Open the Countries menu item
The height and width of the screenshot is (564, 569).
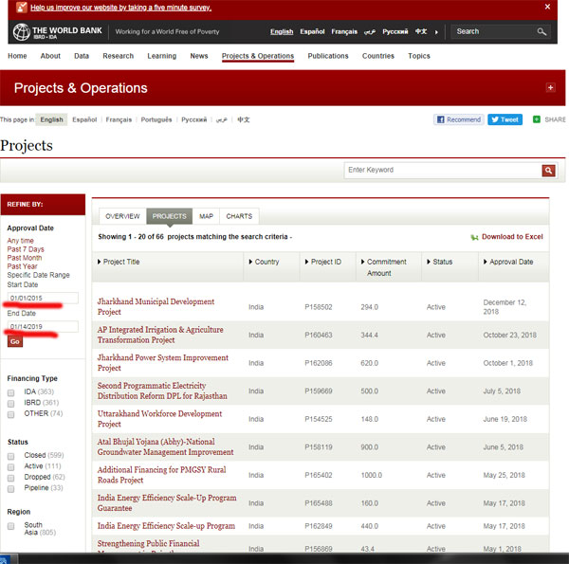point(377,56)
